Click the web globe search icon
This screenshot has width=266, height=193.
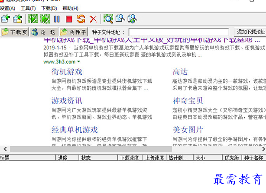(x=132, y=19)
